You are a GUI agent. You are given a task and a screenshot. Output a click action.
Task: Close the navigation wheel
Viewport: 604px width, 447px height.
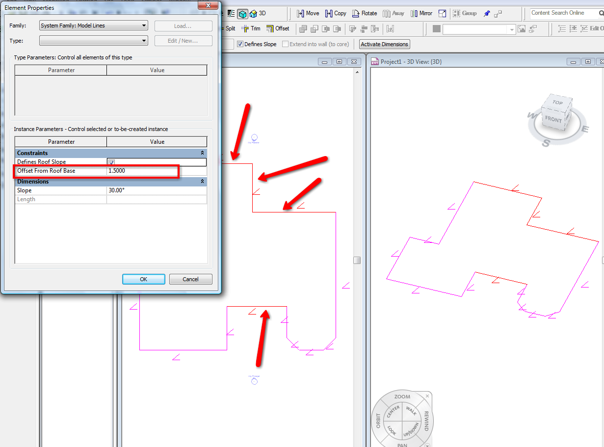427,395
